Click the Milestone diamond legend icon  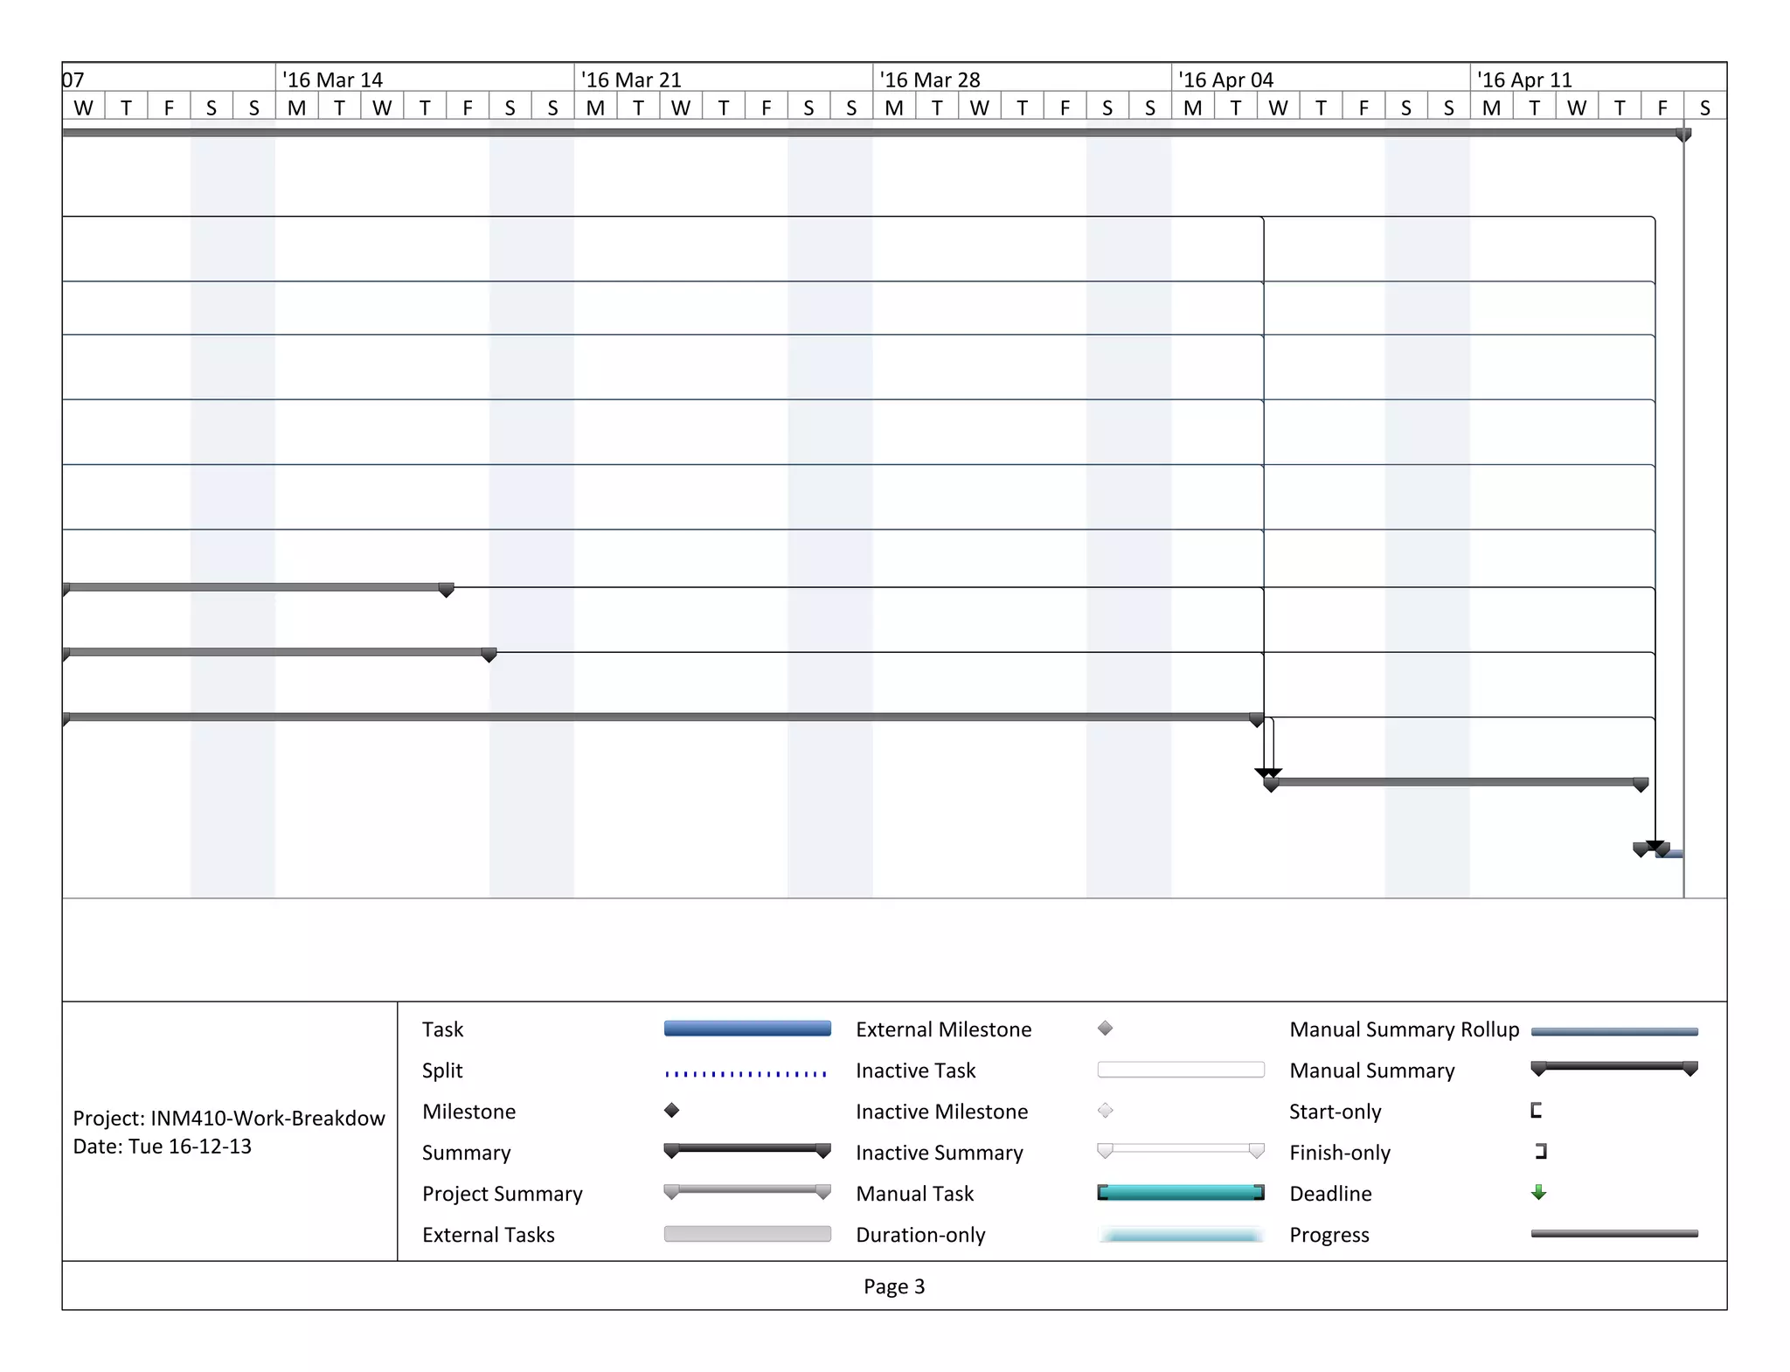tap(671, 1111)
